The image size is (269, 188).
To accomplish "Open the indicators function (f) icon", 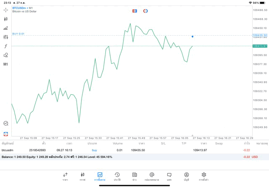I will (x=6, y=46).
